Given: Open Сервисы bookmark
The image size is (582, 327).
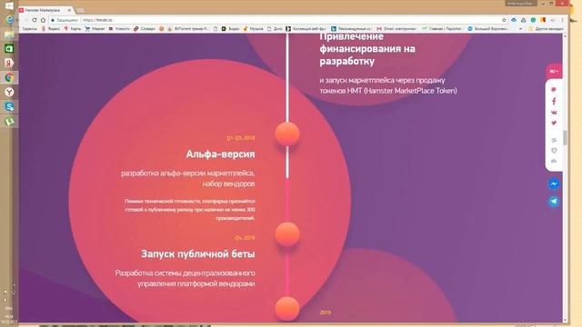Looking at the screenshot, I should [x=30, y=28].
